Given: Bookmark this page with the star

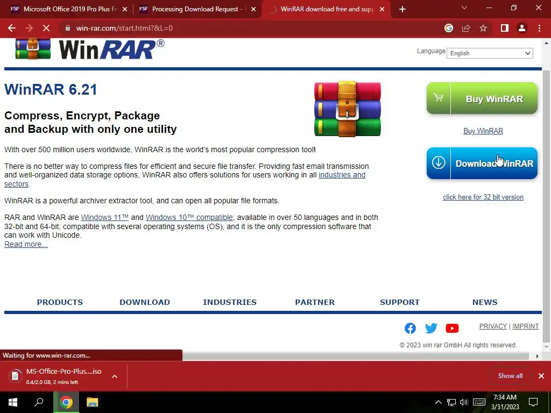Looking at the screenshot, I should click(483, 28).
